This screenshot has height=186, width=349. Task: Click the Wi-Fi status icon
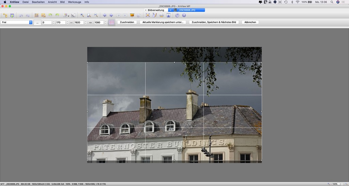298,2
